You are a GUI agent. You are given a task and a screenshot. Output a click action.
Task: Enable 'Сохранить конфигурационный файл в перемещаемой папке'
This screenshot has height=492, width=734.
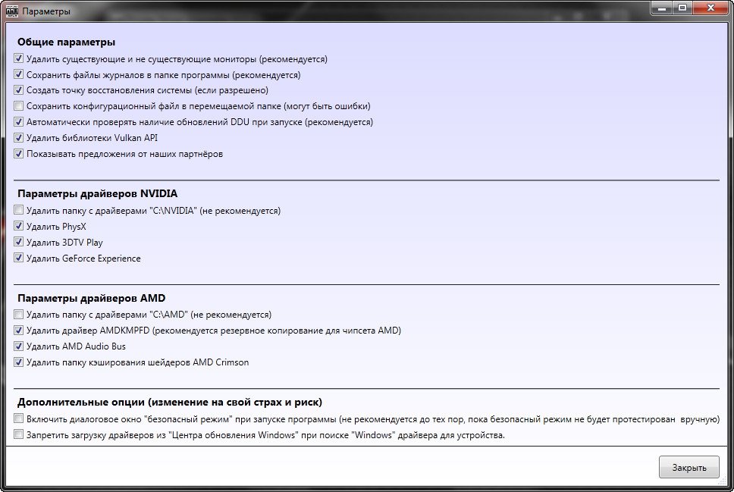18,106
